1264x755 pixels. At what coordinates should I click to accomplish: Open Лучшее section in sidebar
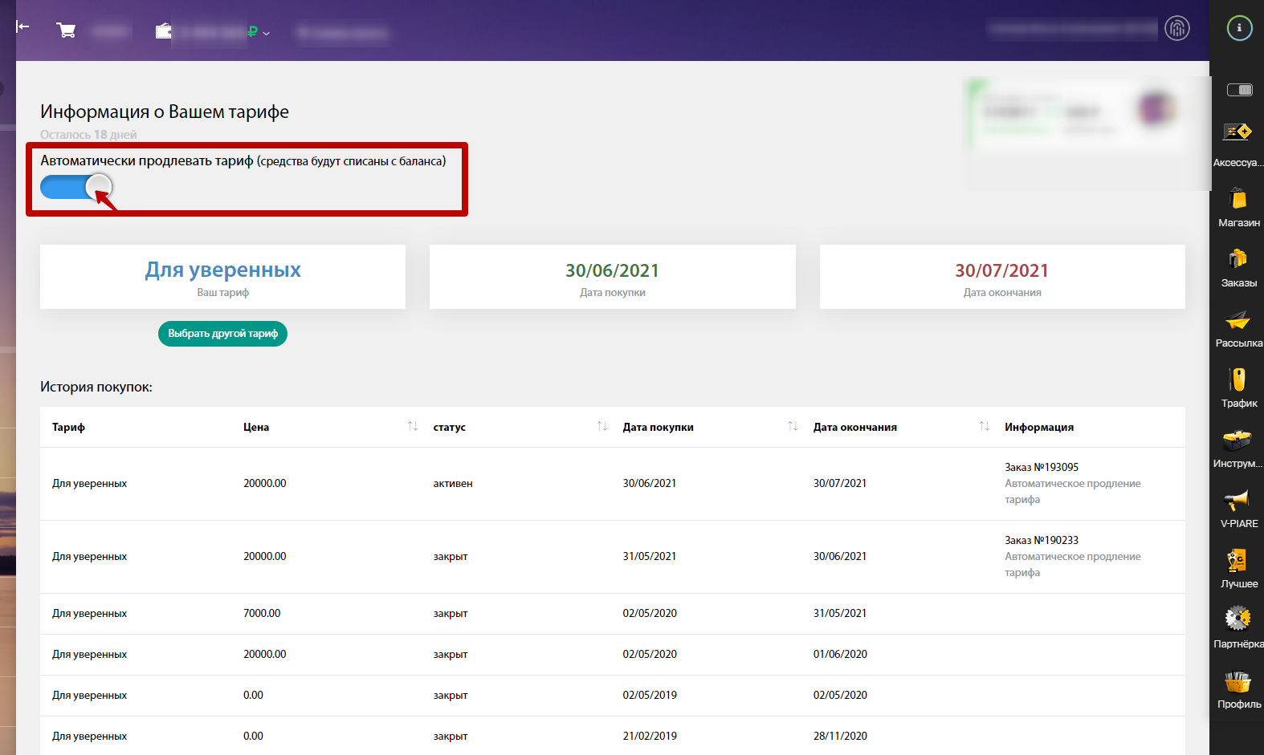pyautogui.click(x=1238, y=568)
